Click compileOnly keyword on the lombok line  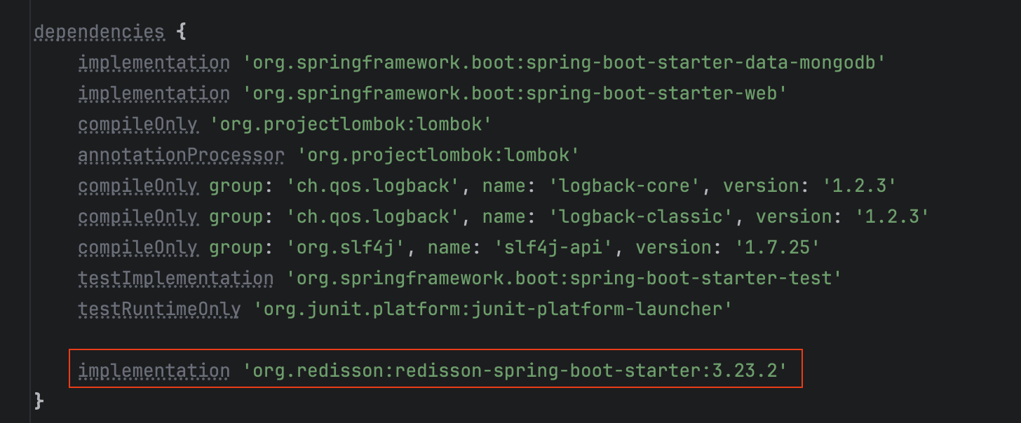[137, 125]
